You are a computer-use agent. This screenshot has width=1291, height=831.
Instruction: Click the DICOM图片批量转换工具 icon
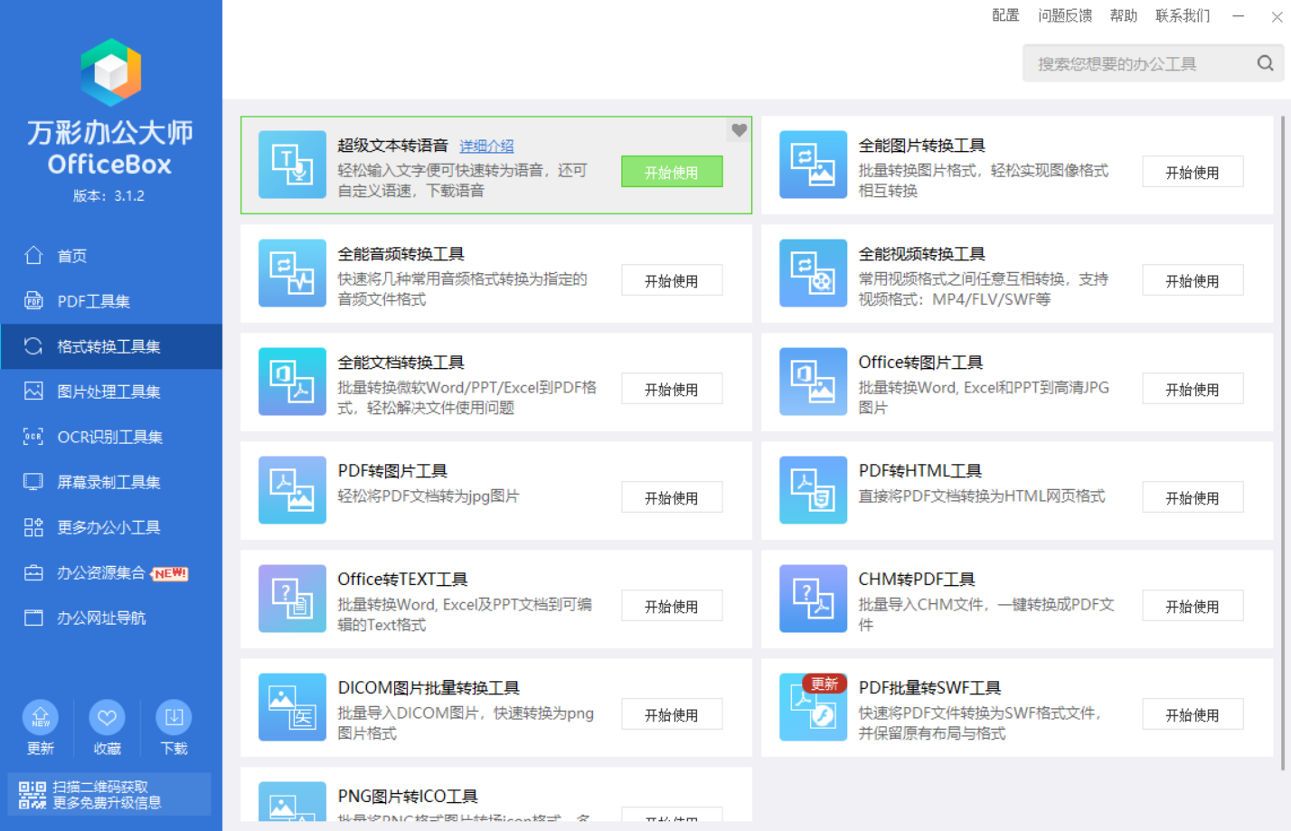coord(292,707)
